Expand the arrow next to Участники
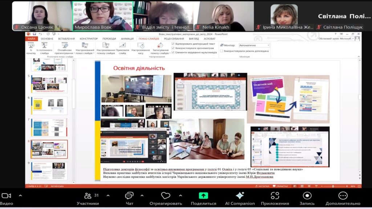Image resolution: width=372 pixels, height=209 pixels. (108, 196)
